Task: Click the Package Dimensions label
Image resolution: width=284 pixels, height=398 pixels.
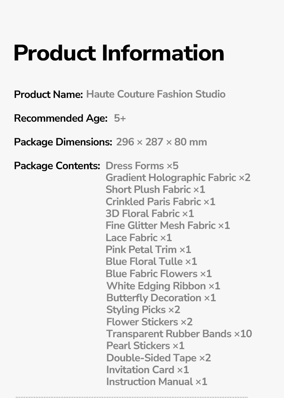Action: tap(63, 142)
